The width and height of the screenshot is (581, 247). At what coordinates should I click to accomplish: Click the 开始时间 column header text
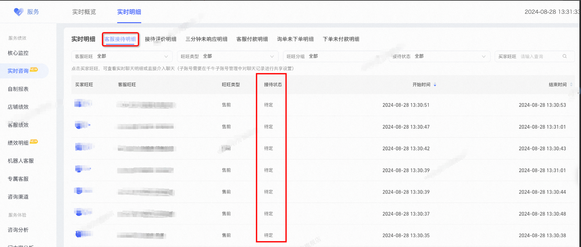421,85
